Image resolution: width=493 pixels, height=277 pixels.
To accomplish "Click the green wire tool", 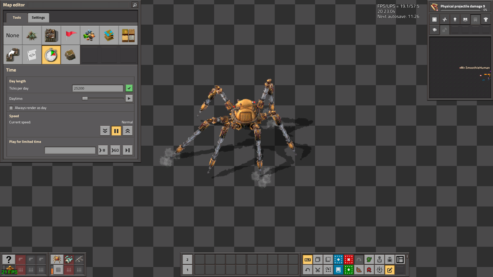I will pos(369,260).
